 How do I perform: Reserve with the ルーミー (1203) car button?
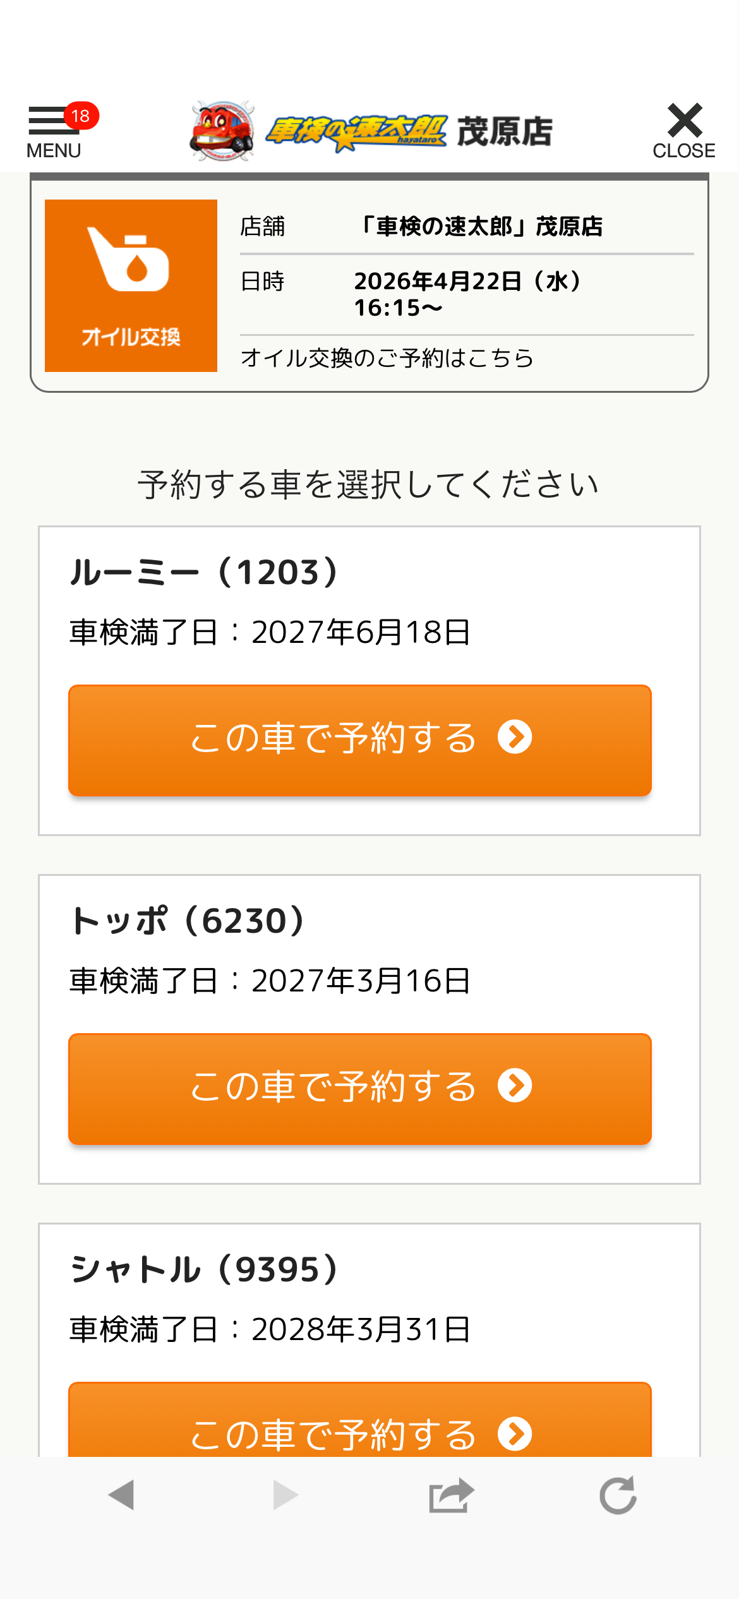coord(360,740)
